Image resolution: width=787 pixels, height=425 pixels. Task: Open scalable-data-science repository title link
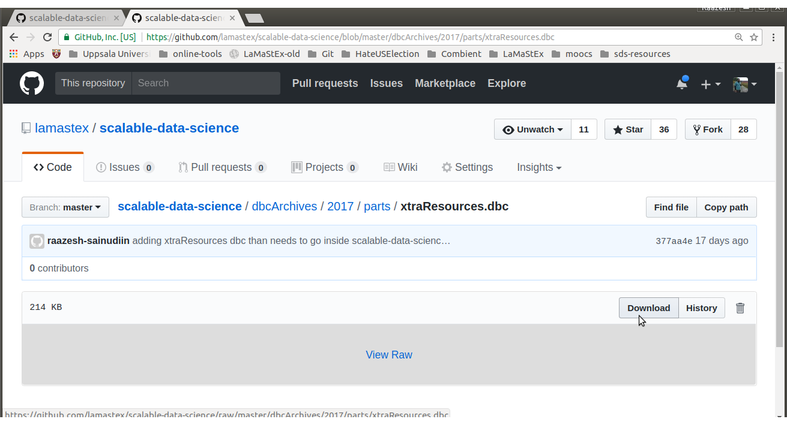coord(169,128)
